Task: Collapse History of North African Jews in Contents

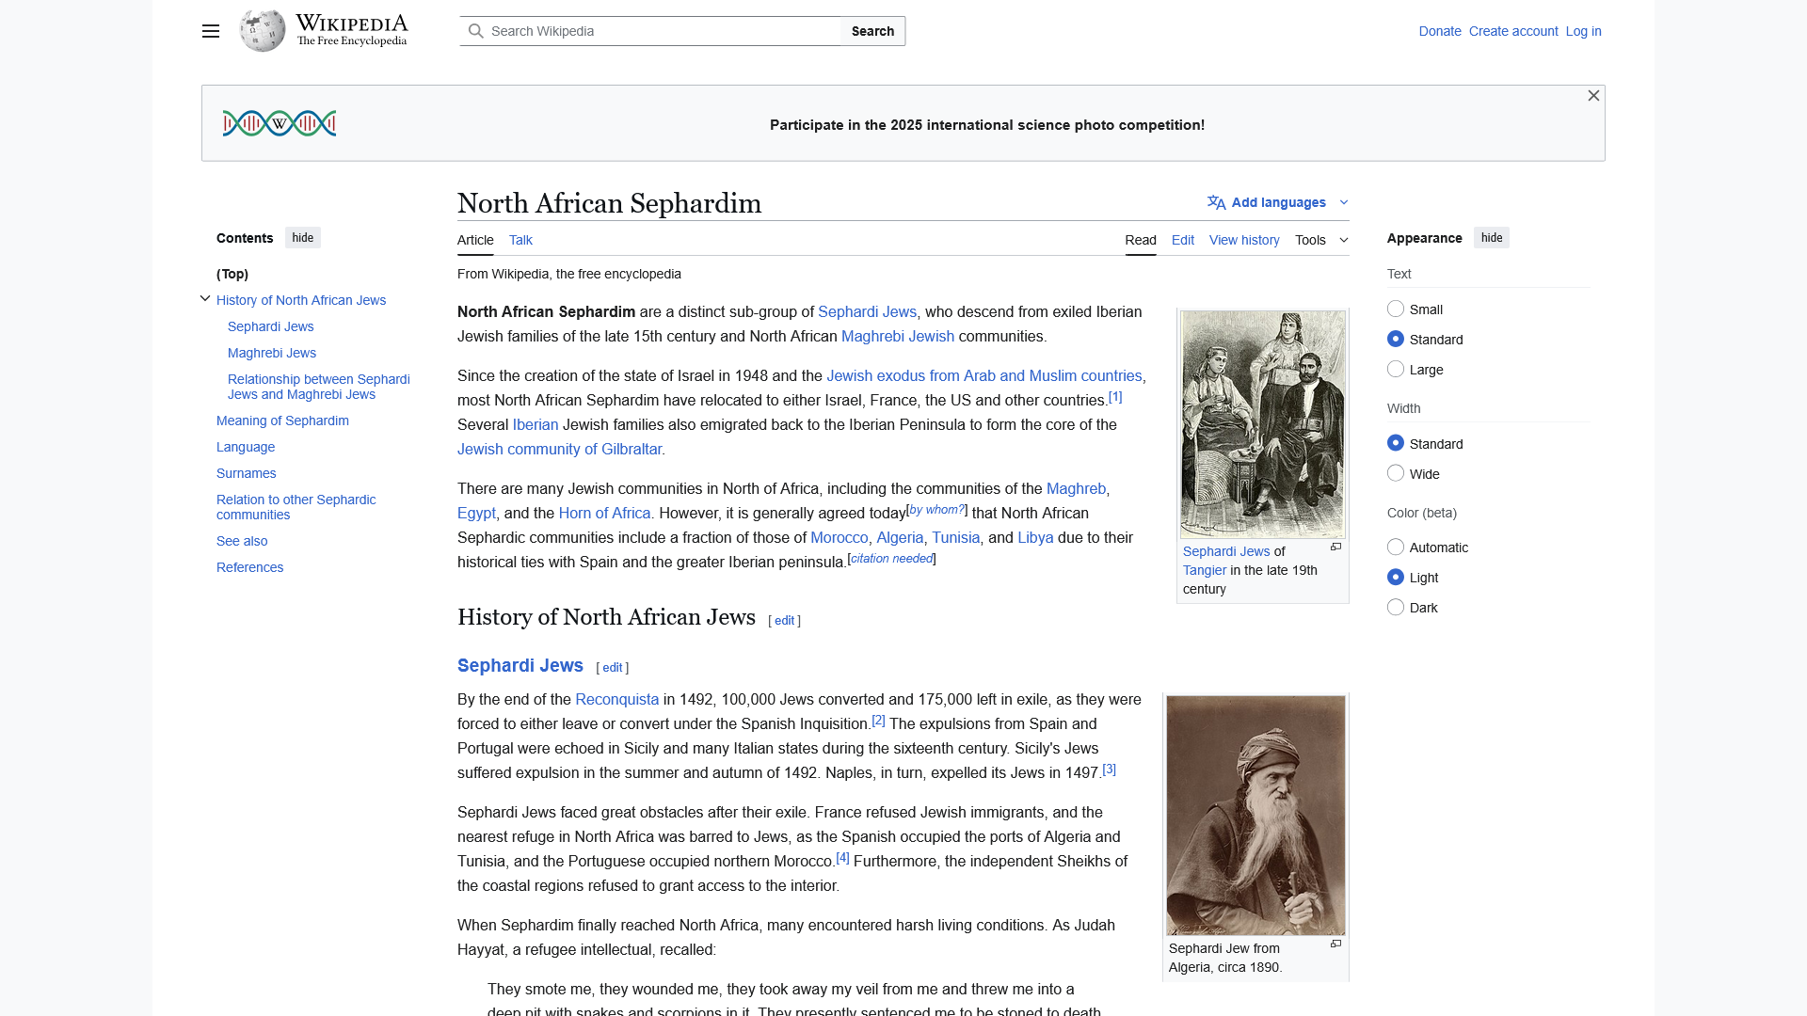Action: pos(205,298)
